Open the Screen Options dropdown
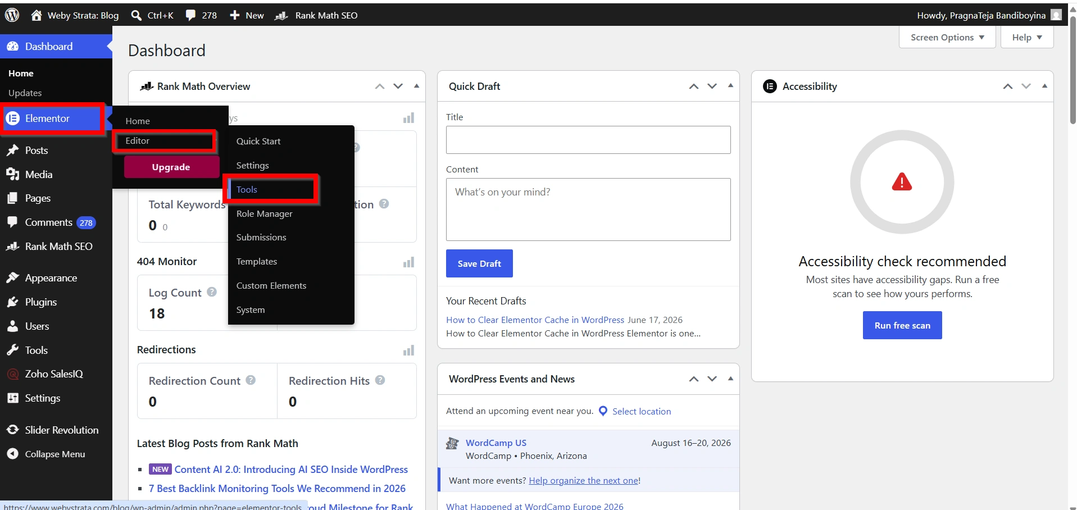Screen dimensions: 1077x510 tap(947, 38)
